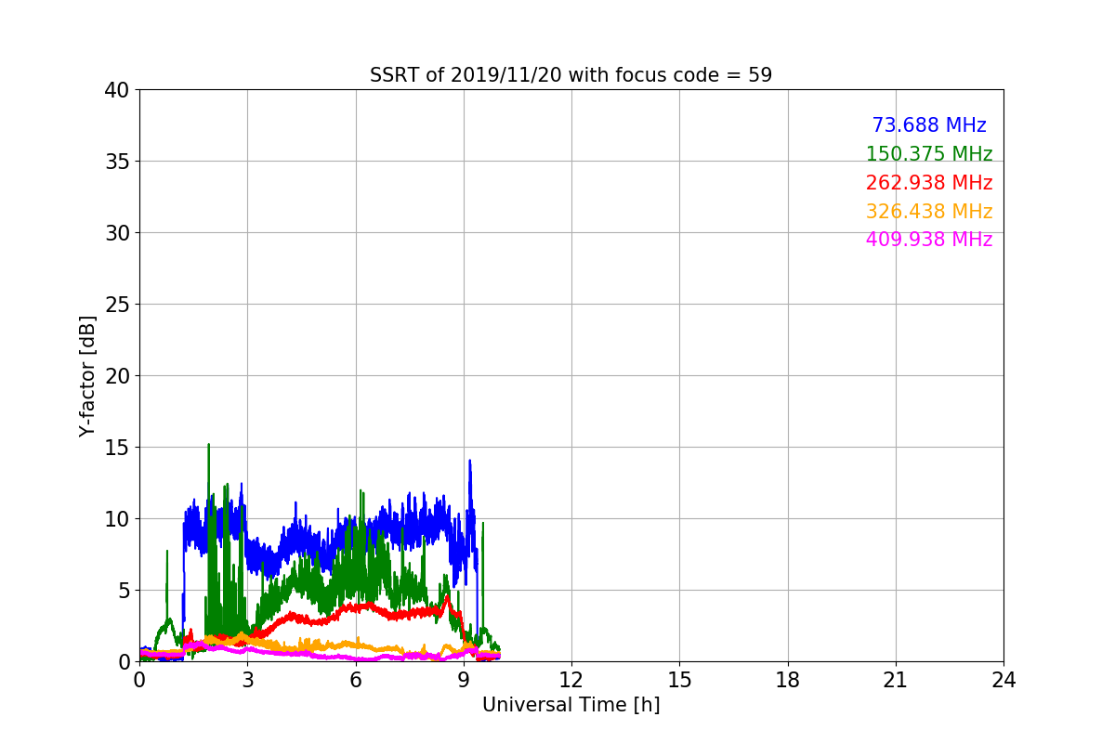Image resolution: width=1115 pixels, height=743 pixels.
Task: Click the plot title "SSRT of 2019/11/20 with focus code = 59"
Action: coord(571,75)
